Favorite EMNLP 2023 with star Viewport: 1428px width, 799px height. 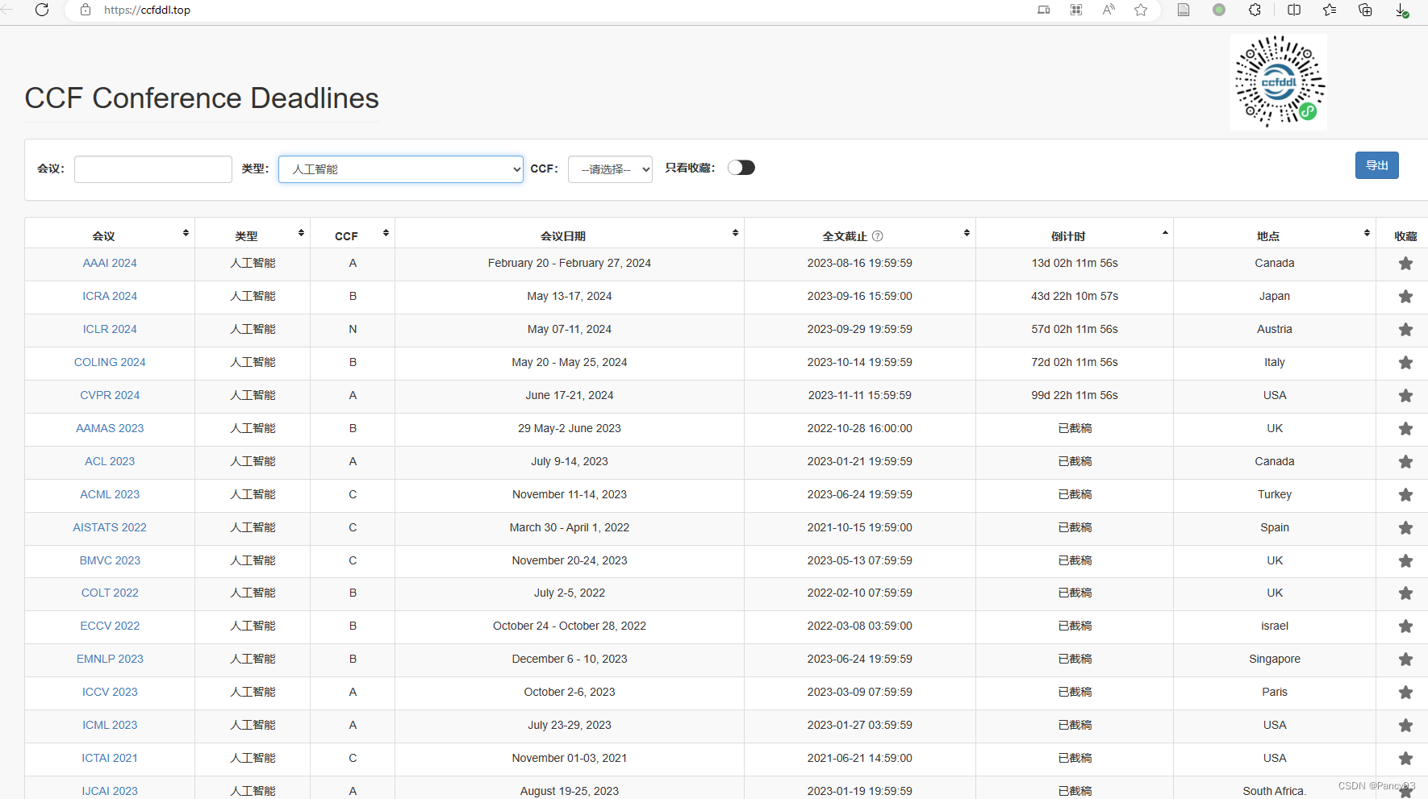point(1405,660)
